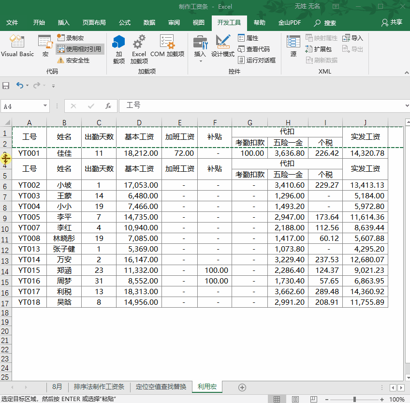410x403 pixels.
Task: Start recording with 录制宏
Action: point(71,38)
